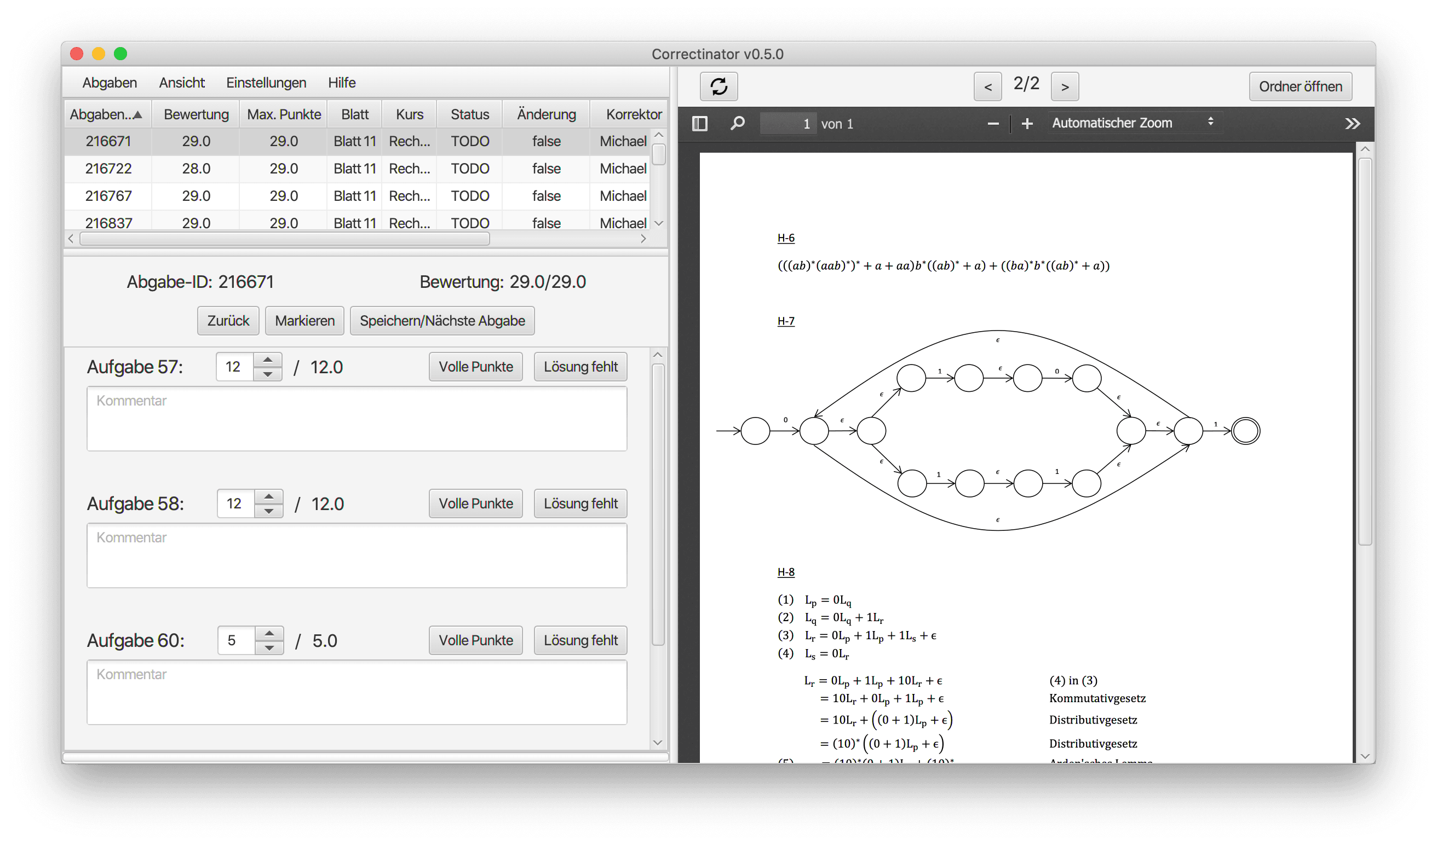The height and width of the screenshot is (845, 1437).
Task: Open PDF tools double-chevron menu
Action: coord(1353,124)
